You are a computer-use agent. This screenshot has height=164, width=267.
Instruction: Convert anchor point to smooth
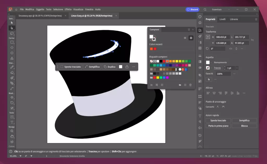tap(223, 107)
